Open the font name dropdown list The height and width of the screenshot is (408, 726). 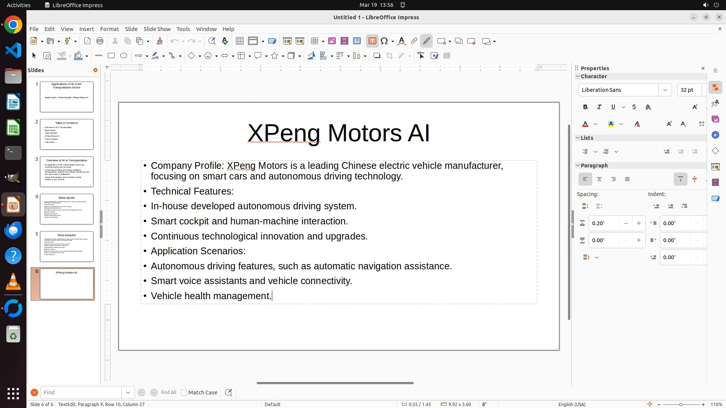tap(665, 90)
